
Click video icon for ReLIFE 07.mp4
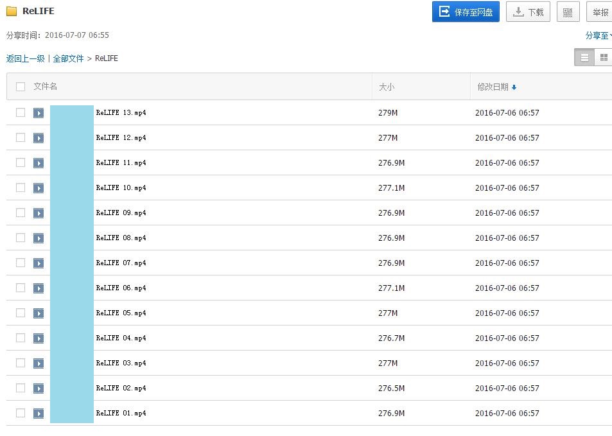click(39, 263)
